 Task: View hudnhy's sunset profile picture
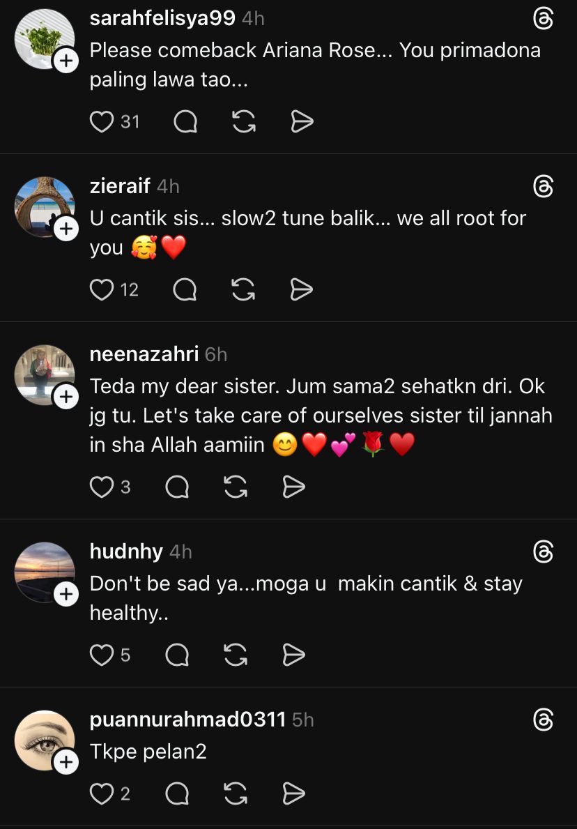pyautogui.click(x=43, y=570)
